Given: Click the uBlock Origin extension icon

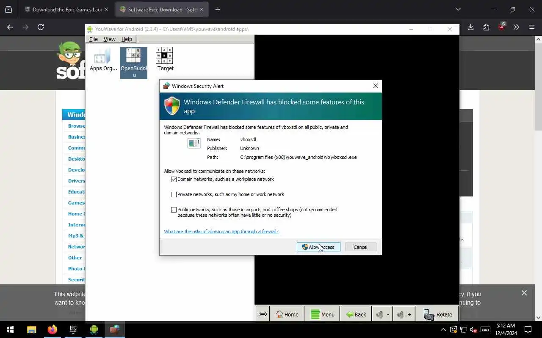Looking at the screenshot, I should [501, 27].
